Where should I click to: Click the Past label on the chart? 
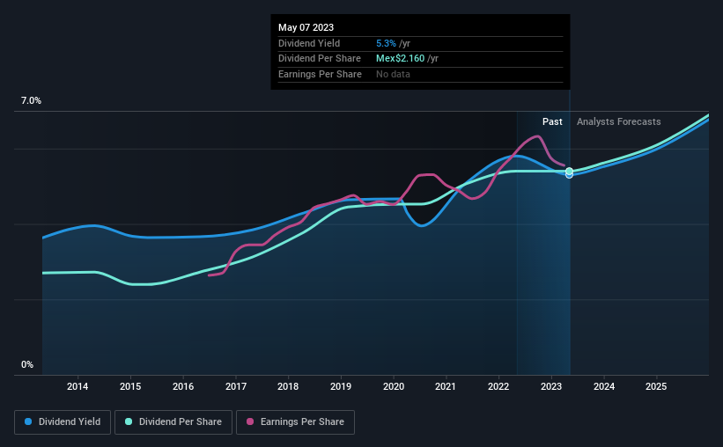pos(552,121)
